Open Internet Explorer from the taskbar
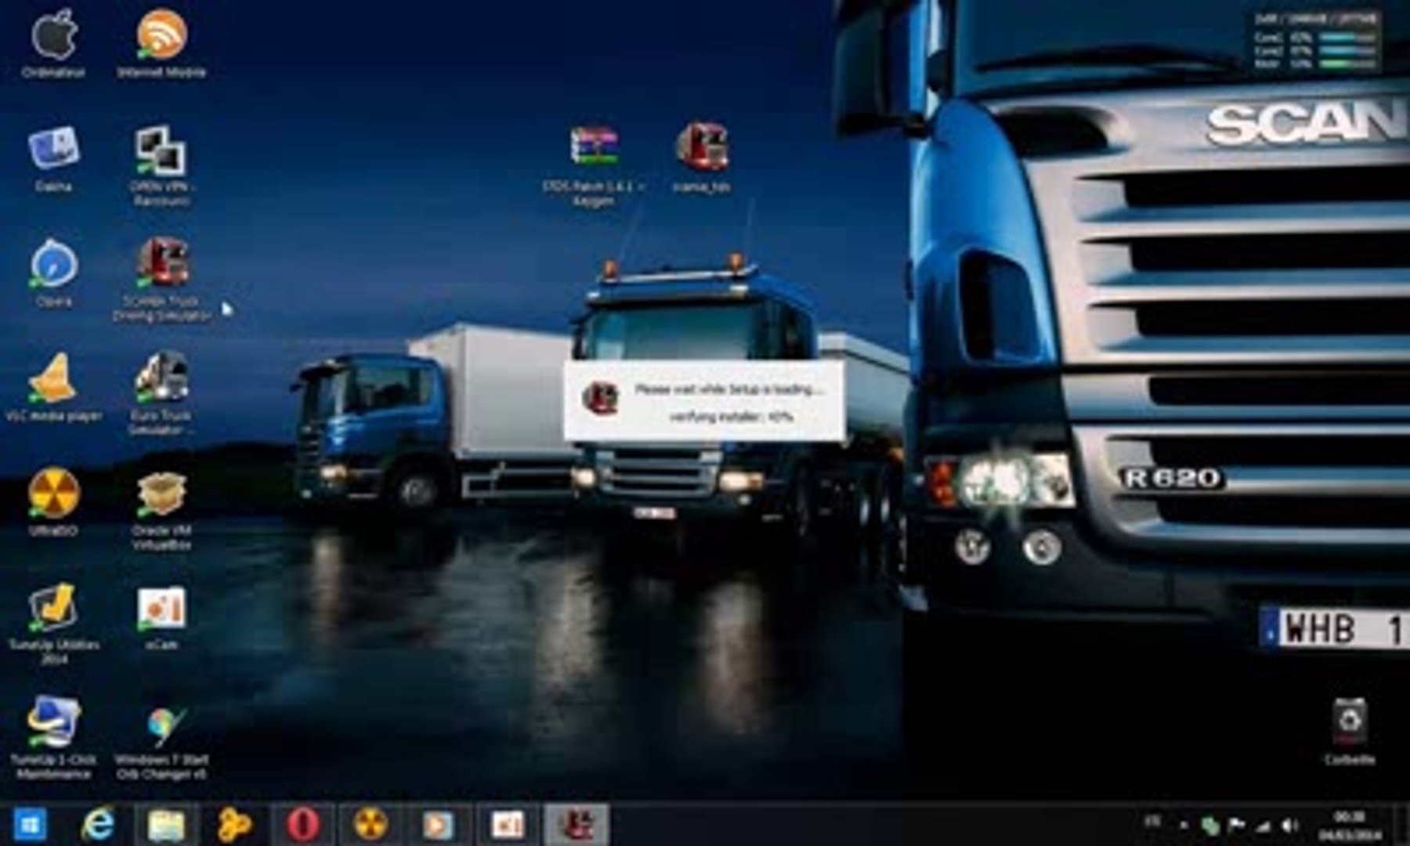The width and height of the screenshot is (1410, 846). [x=99, y=824]
